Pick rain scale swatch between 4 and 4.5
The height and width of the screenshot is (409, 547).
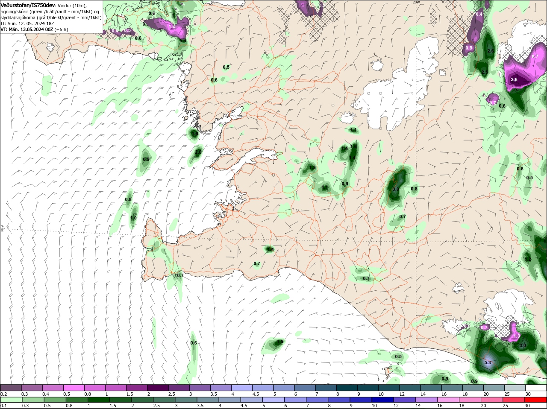click(230, 400)
